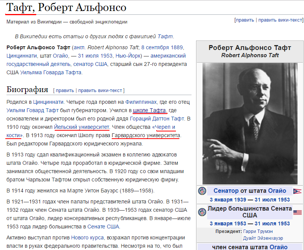This screenshot has height=250, width=304.
Task: Click the Ohio state flag icon
Action: tap(297, 191)
